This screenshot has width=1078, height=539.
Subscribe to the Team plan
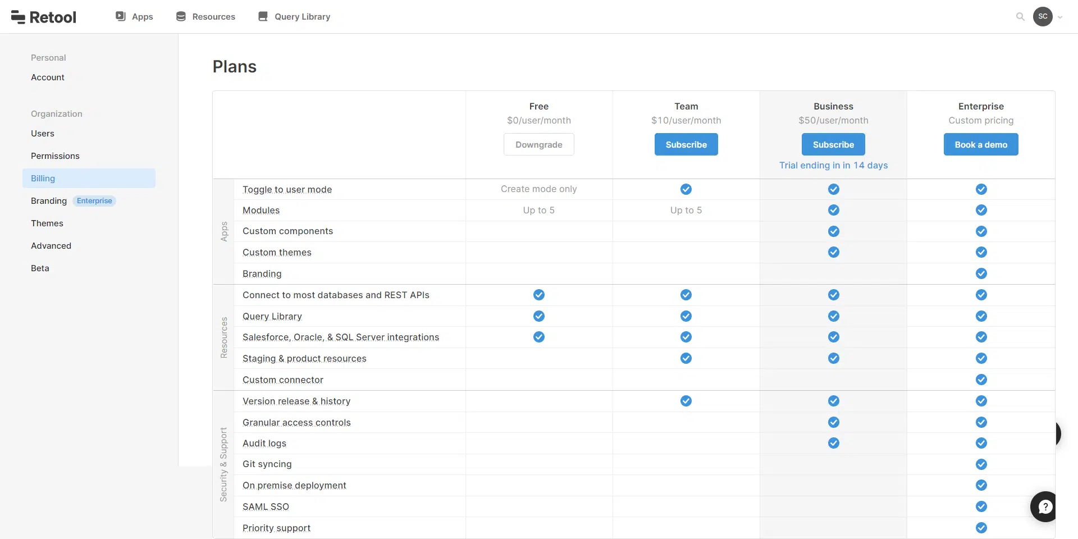(686, 144)
